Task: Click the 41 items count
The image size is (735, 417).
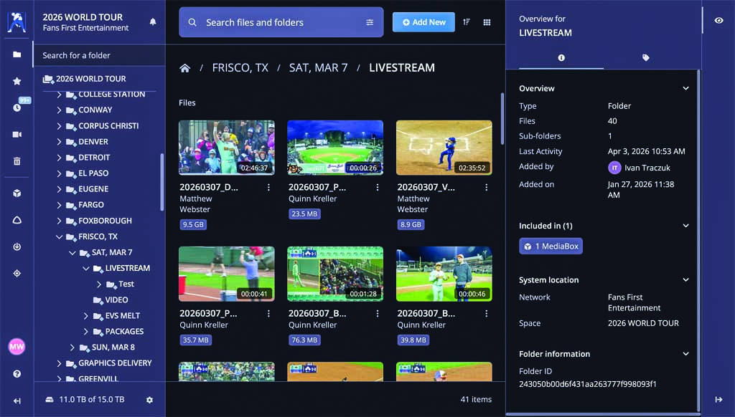Action: 476,399
